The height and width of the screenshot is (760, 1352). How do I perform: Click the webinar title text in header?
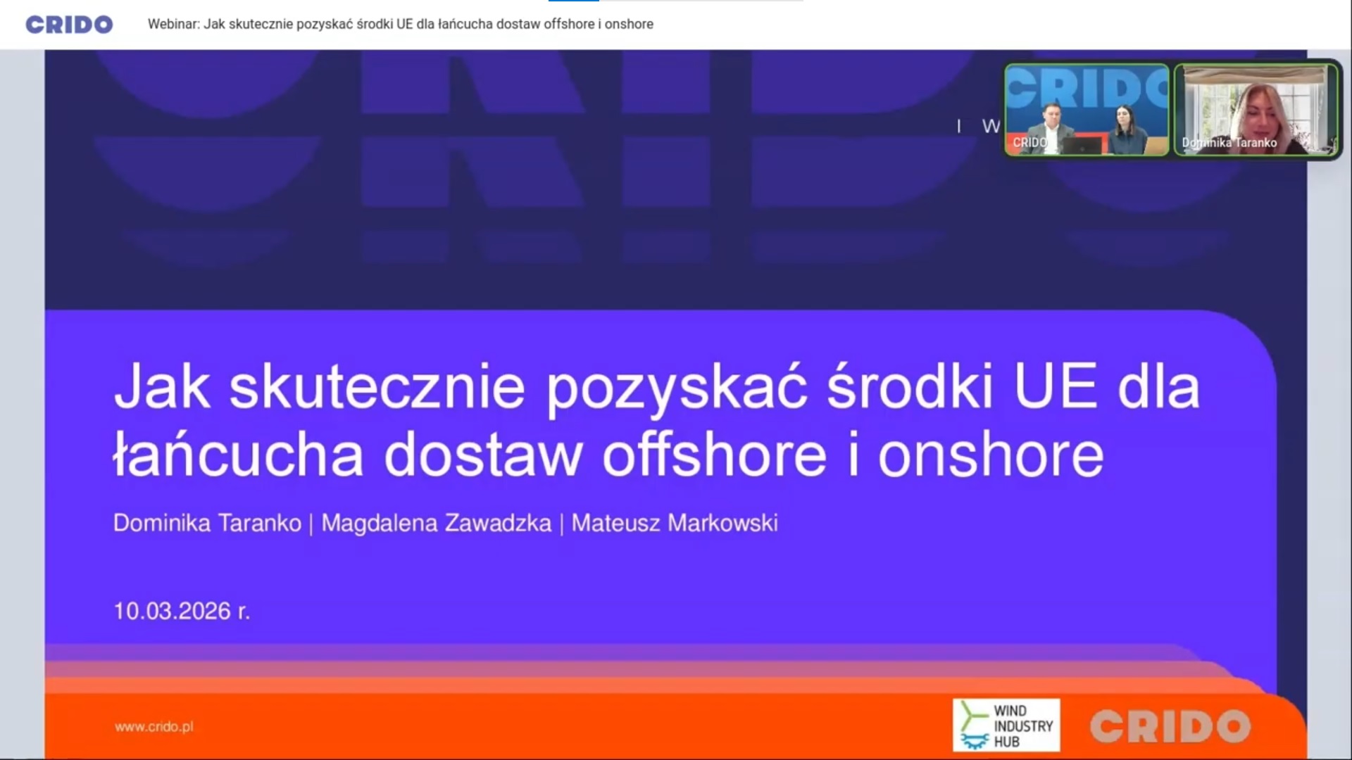point(400,25)
